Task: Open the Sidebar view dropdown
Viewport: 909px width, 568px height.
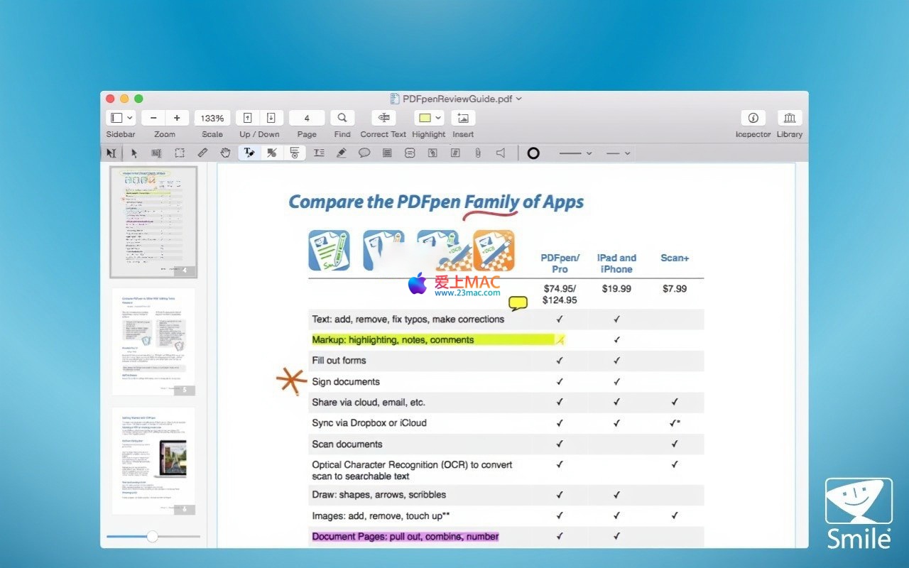Action: point(121,118)
